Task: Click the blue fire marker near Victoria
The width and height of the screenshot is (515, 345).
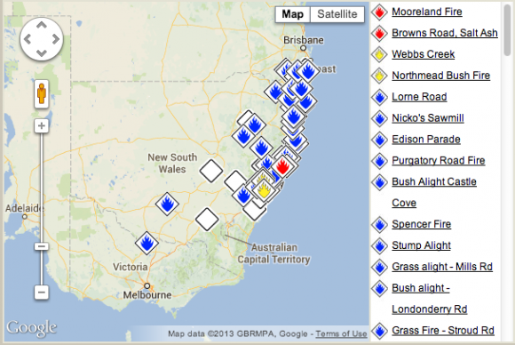Action: (147, 243)
